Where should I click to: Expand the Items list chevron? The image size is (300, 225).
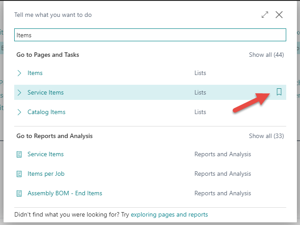tap(19, 73)
